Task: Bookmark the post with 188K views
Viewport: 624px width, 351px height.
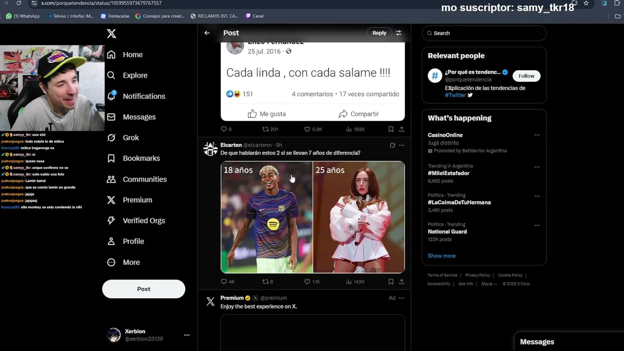Action: click(391, 129)
